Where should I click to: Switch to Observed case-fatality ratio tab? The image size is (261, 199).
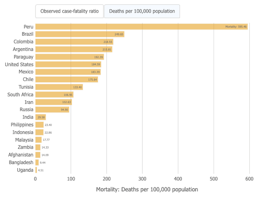coord(69,11)
